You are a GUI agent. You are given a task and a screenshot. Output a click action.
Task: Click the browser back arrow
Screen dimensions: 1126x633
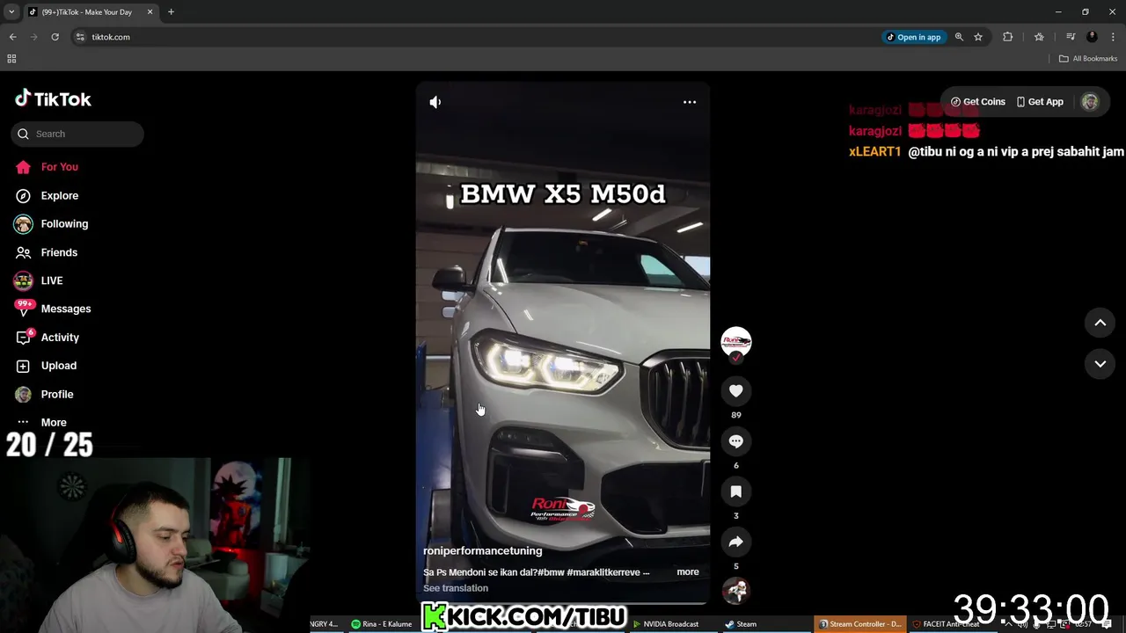pos(12,37)
